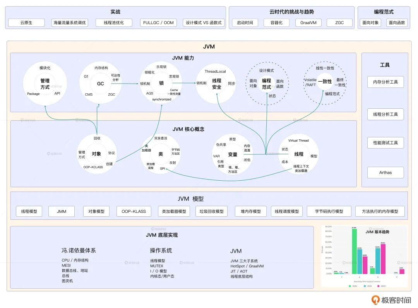Select the 双亲委派 label

tap(161, 138)
